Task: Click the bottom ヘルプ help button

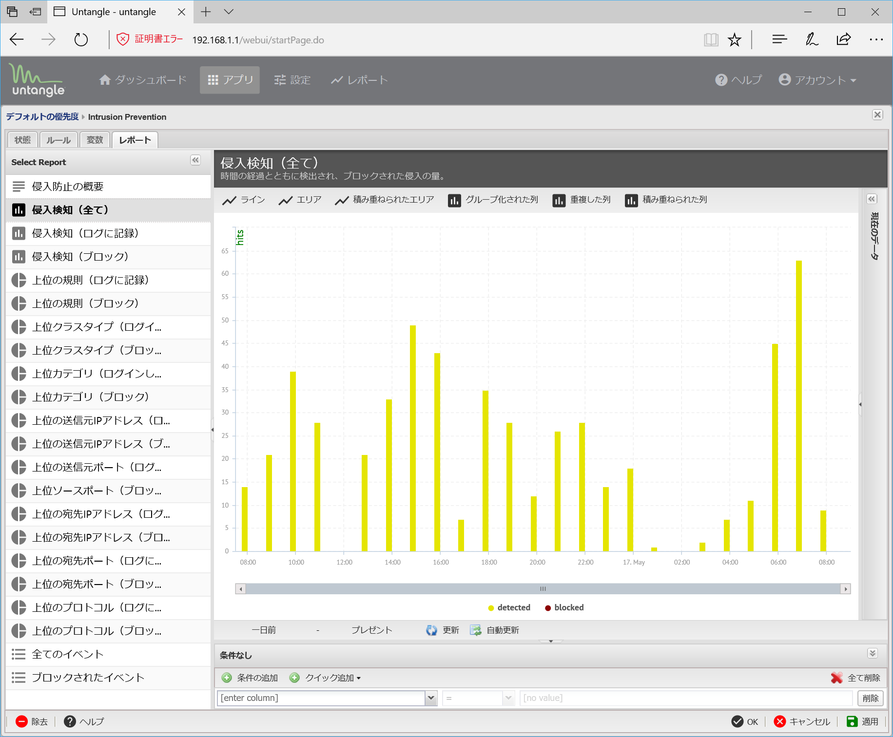Action: [x=84, y=721]
